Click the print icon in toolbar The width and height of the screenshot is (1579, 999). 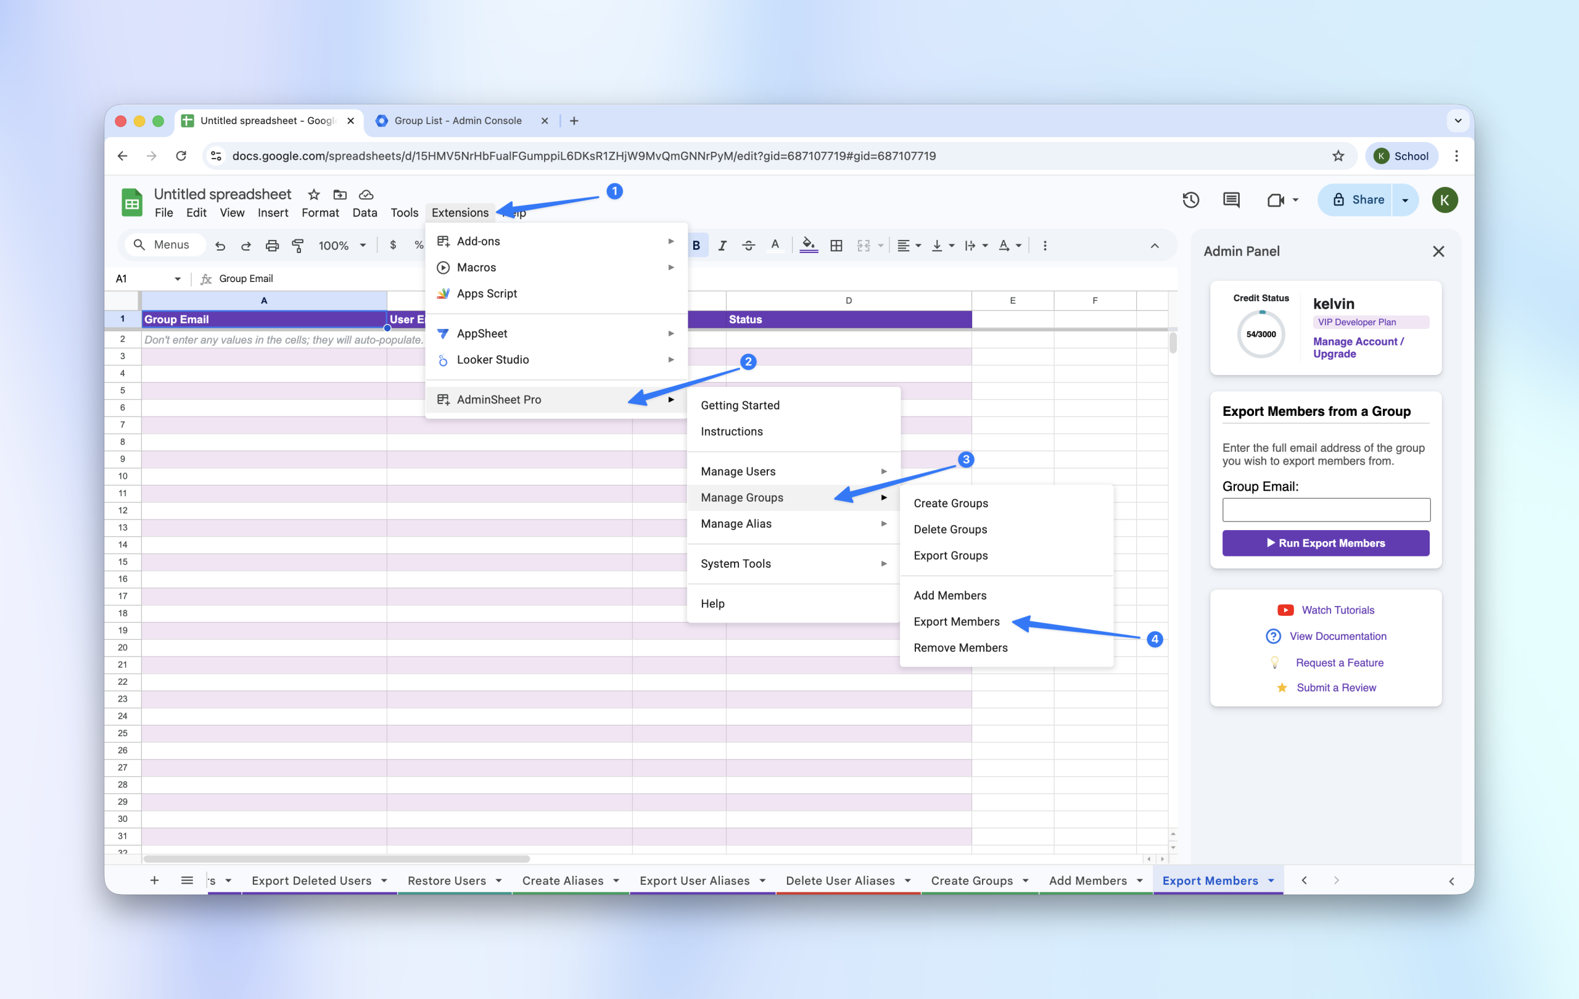pyautogui.click(x=271, y=246)
